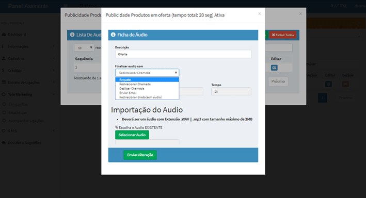The image size is (366, 198).
Task: Expand Informações sidebar menu
Action: [28, 46]
